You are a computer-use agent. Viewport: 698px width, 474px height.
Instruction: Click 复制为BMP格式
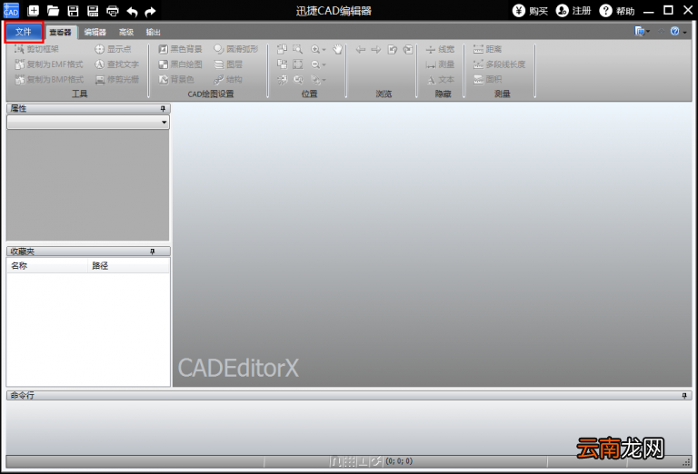[x=49, y=80]
